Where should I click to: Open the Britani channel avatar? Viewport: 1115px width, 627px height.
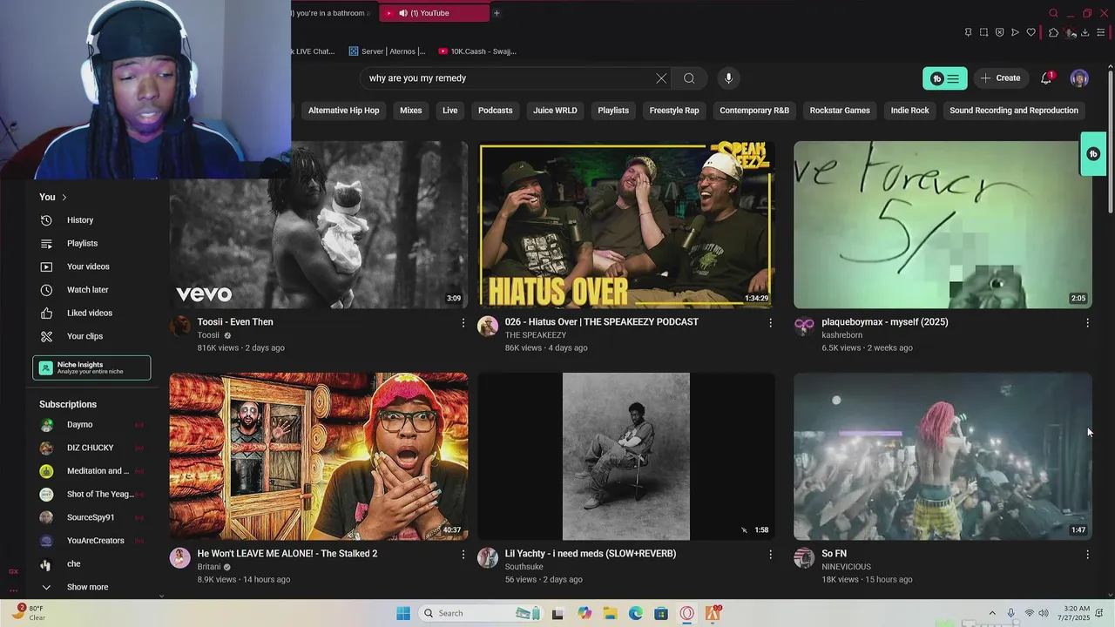click(180, 558)
